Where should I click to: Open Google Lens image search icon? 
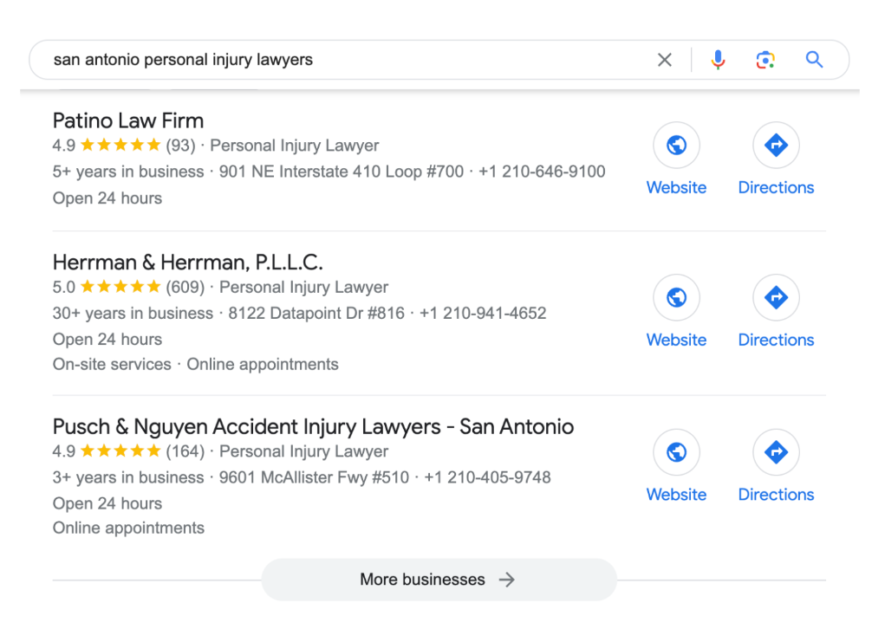coord(765,60)
